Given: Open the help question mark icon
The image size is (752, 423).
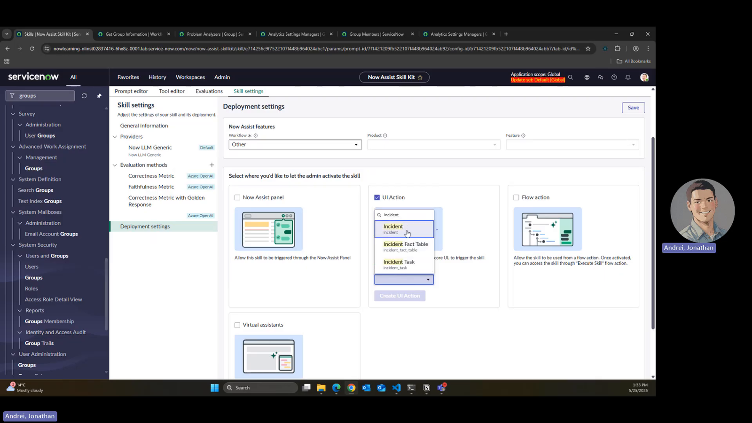Looking at the screenshot, I should pos(614,77).
